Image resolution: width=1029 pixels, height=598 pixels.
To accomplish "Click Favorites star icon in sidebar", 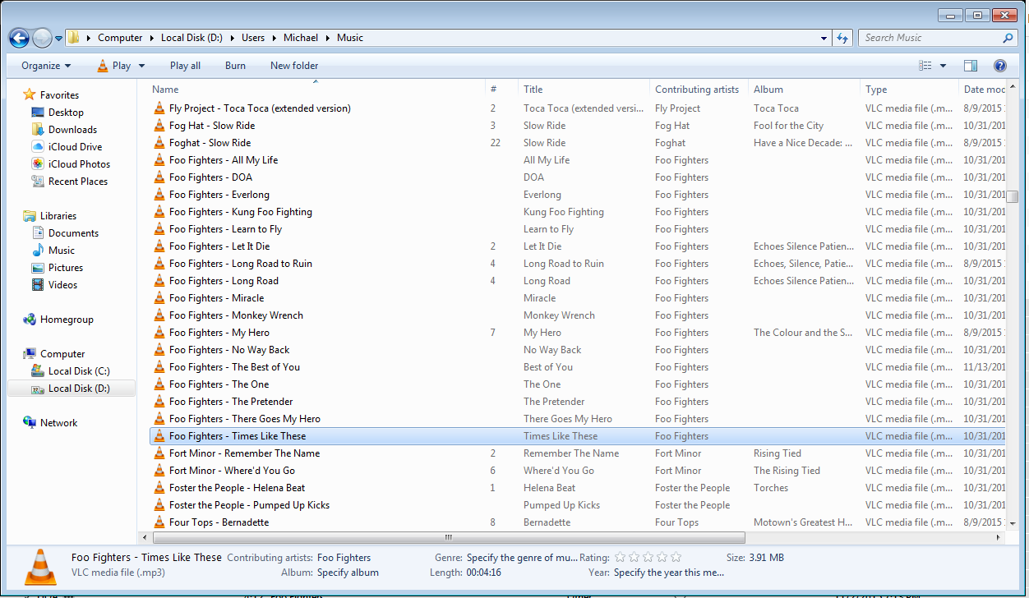I will (x=30, y=94).
